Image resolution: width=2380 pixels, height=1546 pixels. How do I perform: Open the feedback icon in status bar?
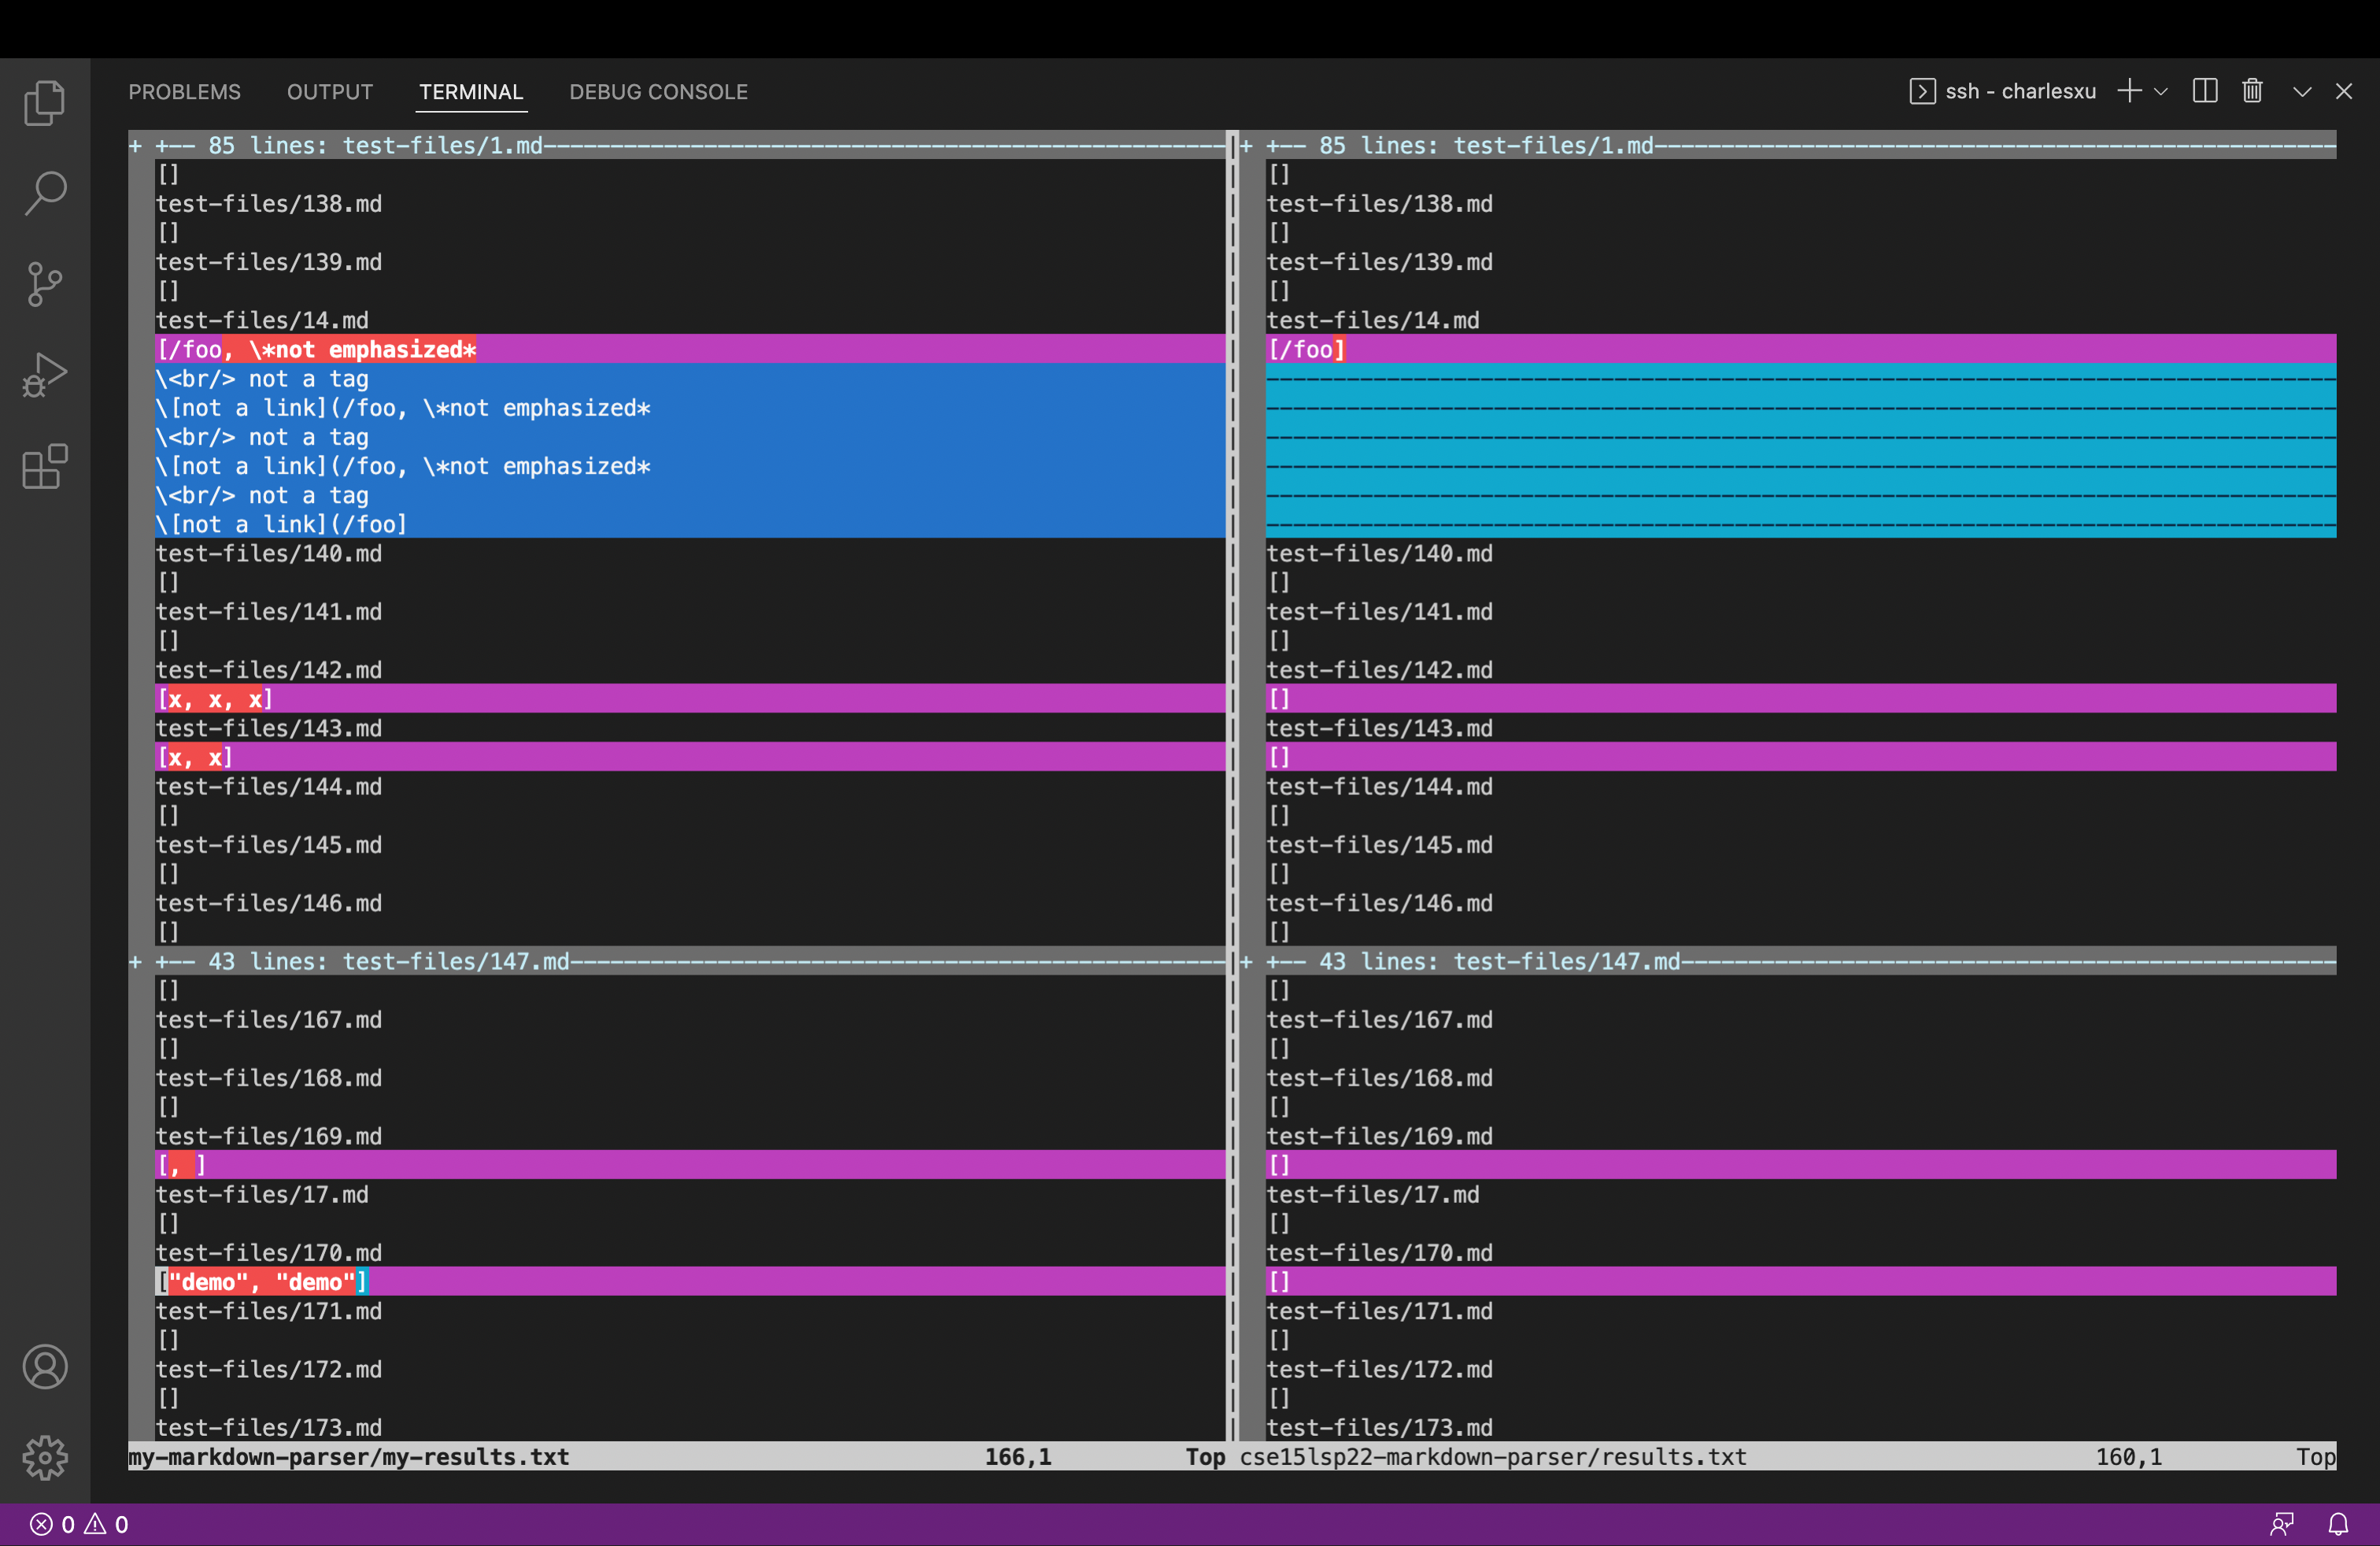point(2282,1524)
